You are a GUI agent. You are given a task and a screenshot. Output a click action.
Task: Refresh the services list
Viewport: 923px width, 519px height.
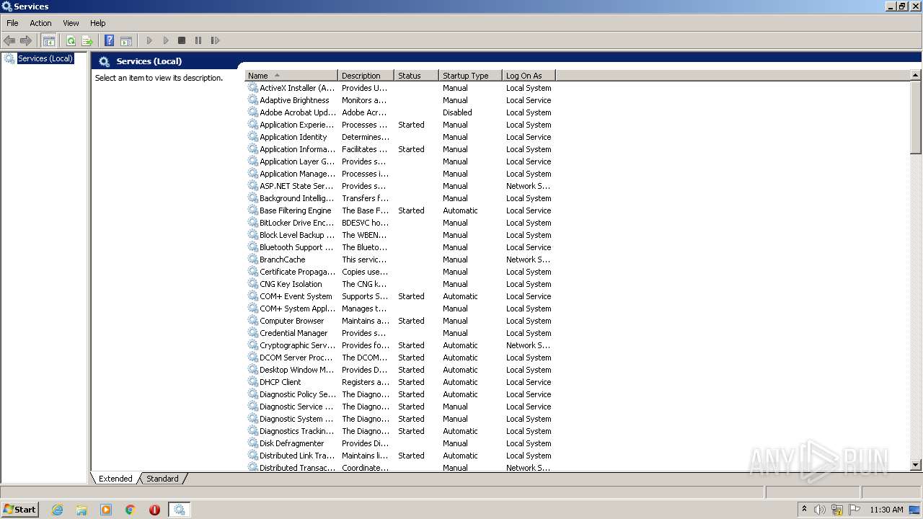(x=71, y=41)
